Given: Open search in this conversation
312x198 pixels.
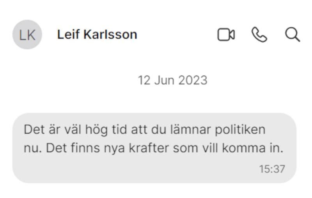Looking at the screenshot, I should point(292,35).
